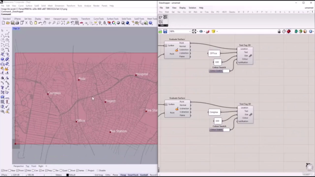Expand the Grasshopper component panel black dropdown bar
This screenshot has height=177, width=315.
tap(163, 26)
